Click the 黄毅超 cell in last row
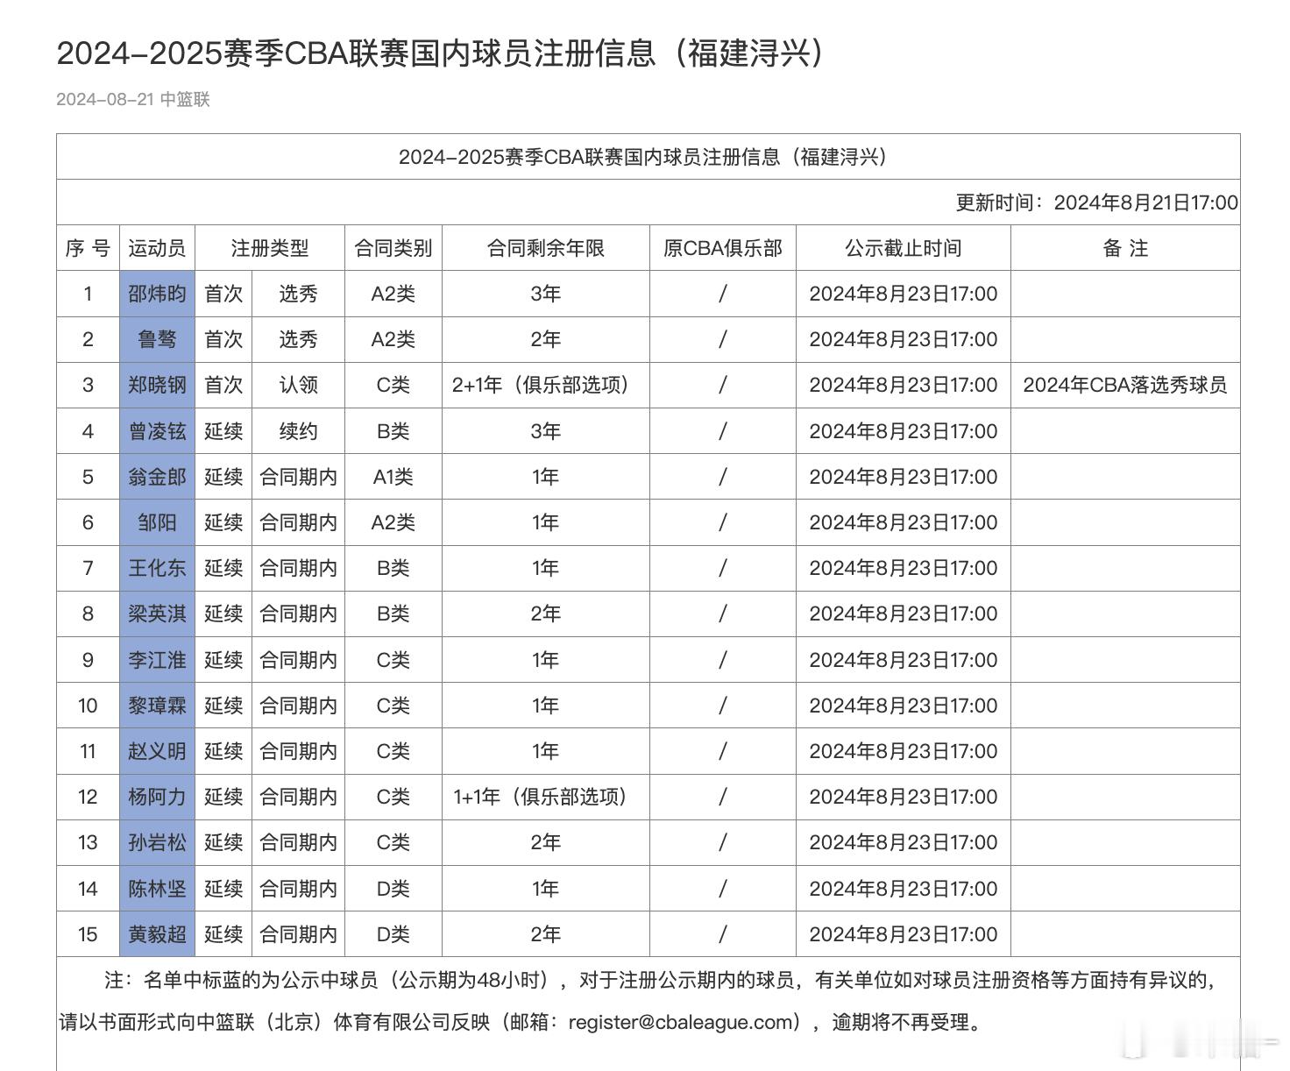Viewport: 1290px width, 1071px height. [x=157, y=934]
